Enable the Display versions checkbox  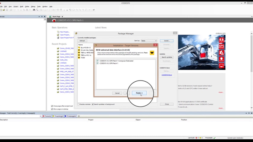click(79, 104)
